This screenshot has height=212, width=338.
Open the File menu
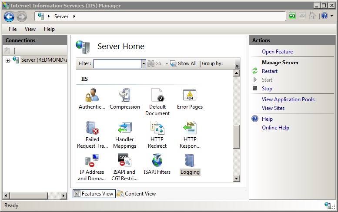(x=13, y=29)
